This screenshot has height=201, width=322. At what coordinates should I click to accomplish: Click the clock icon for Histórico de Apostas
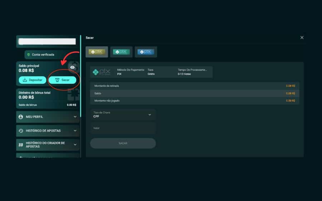click(x=21, y=131)
